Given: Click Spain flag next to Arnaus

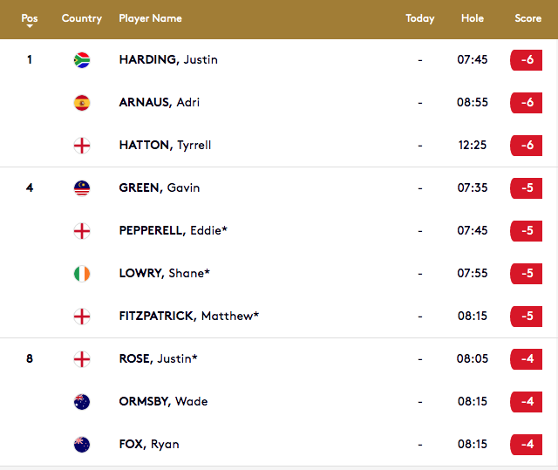Looking at the screenshot, I should 82,103.
